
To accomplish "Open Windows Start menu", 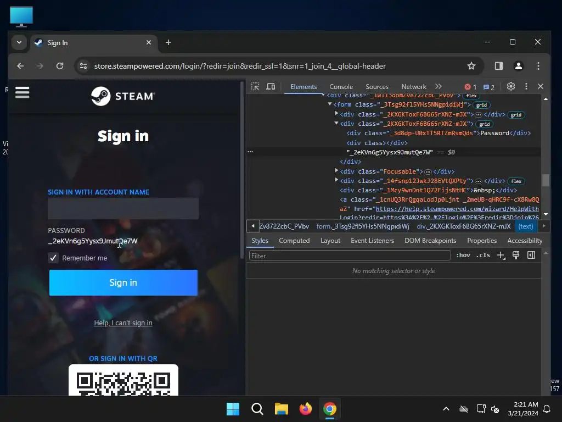I will click(x=233, y=409).
